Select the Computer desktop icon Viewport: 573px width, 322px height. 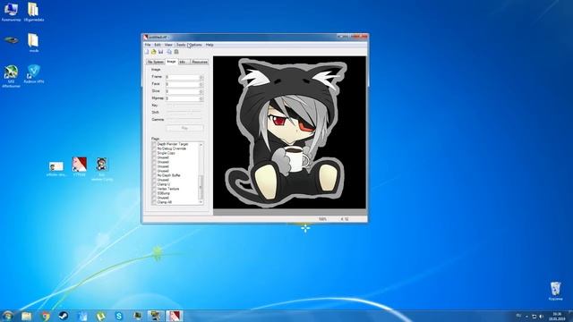click(x=11, y=12)
